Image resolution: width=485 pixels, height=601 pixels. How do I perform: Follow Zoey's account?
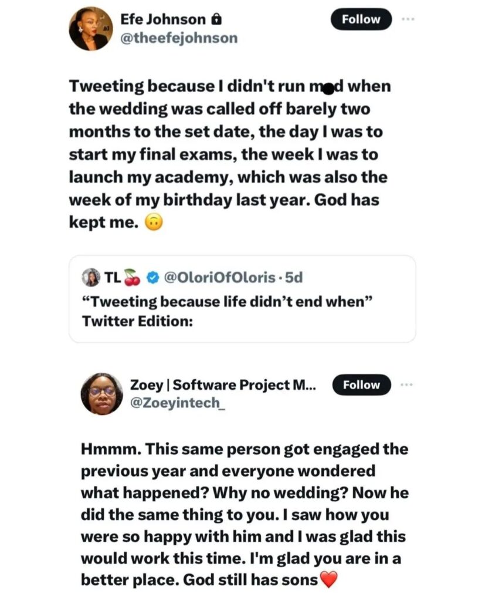click(x=361, y=385)
